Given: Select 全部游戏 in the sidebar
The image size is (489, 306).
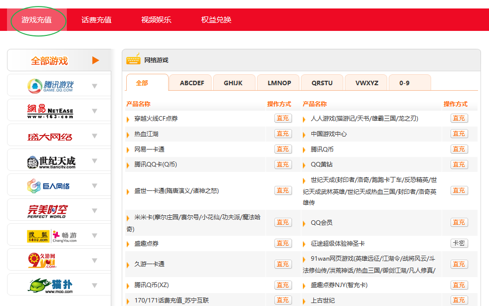Looking at the screenshot, I should point(49,60).
